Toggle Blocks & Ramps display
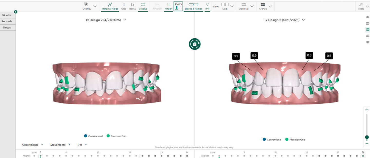This screenshot has width=370, height=158. click(x=193, y=6)
